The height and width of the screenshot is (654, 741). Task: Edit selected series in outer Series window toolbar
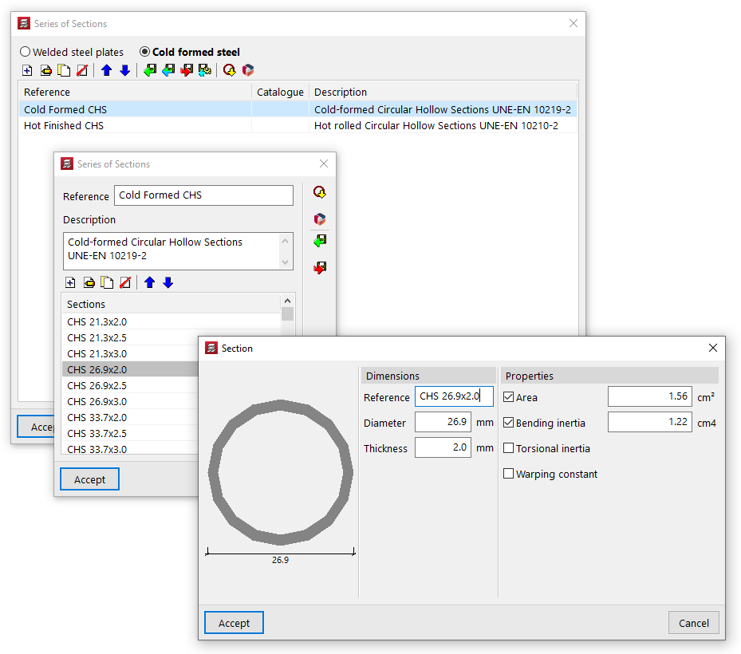click(45, 70)
